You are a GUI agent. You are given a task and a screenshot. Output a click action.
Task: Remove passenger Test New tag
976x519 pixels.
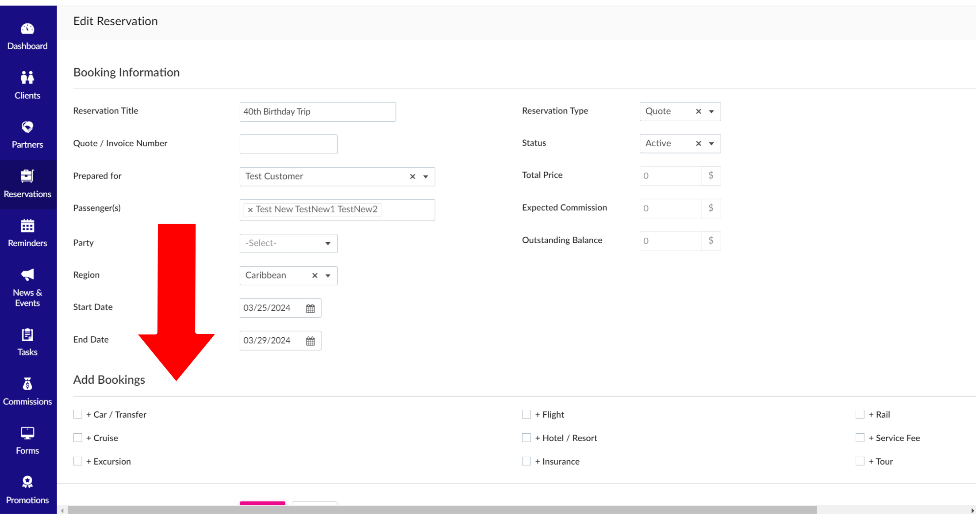250,210
